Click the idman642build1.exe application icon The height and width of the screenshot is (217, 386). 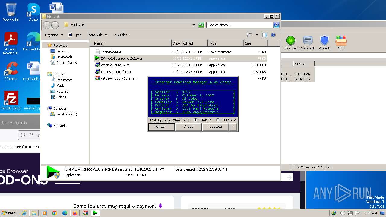(x=97, y=65)
